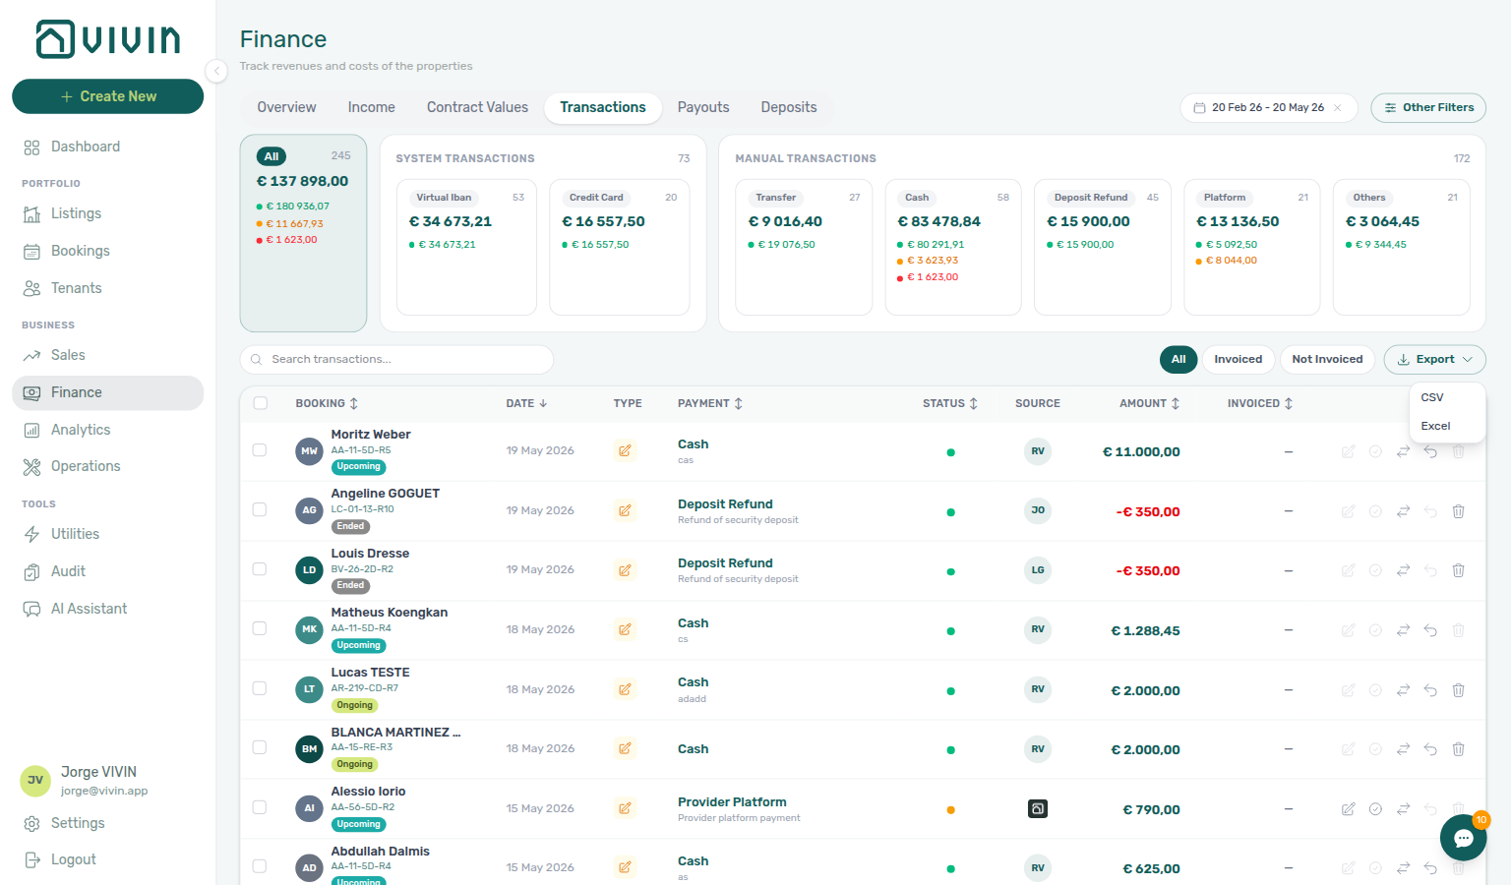Screen dimensions: 1511x885
Task: Open the Export dropdown
Action: point(1434,360)
